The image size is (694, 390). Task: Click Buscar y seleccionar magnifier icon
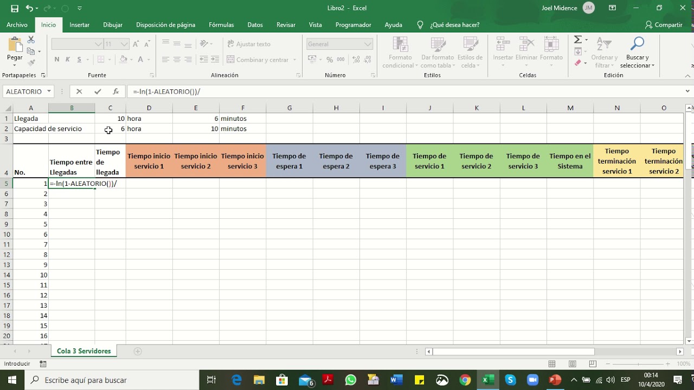(x=637, y=44)
